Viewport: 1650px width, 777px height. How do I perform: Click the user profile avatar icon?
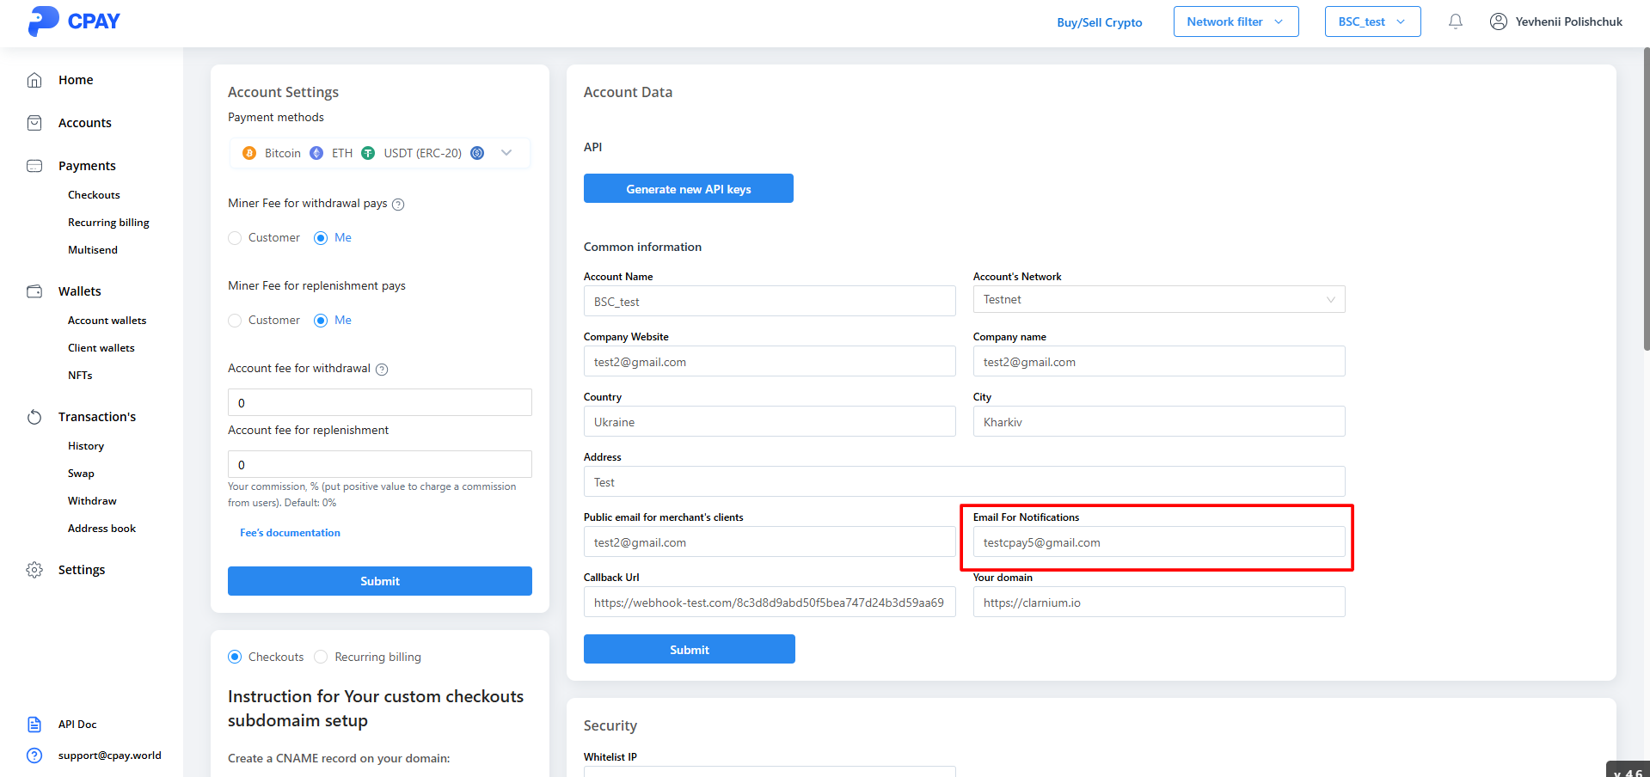pos(1498,21)
